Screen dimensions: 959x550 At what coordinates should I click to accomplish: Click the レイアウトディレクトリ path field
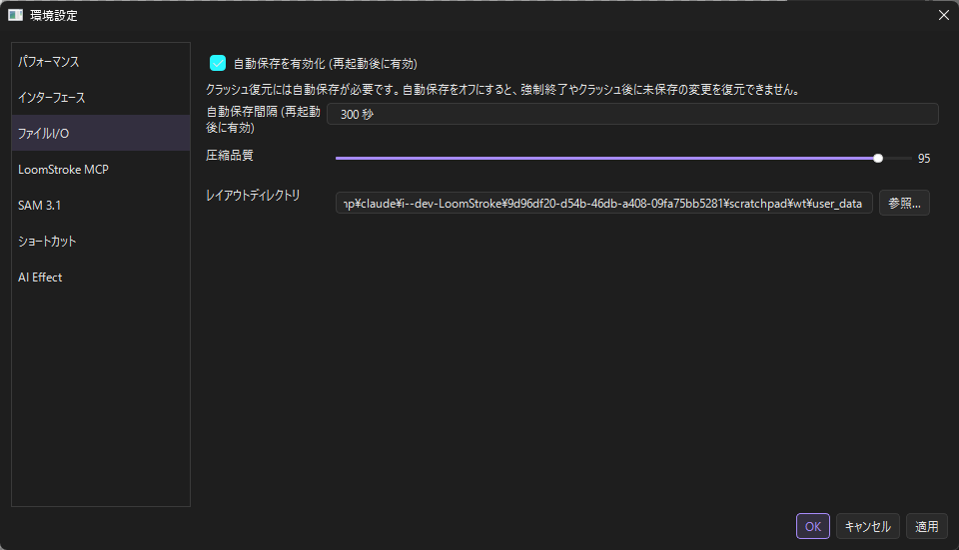click(603, 203)
